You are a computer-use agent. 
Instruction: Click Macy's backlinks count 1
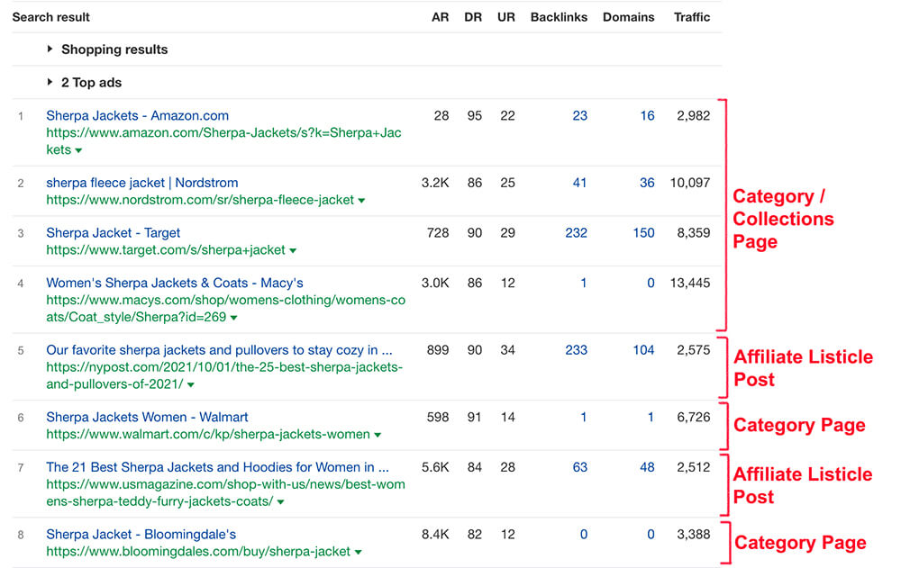point(583,283)
